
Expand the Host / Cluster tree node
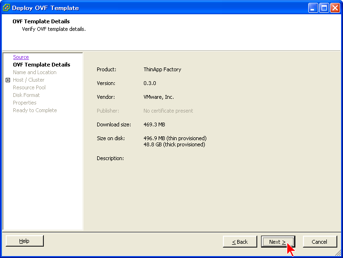[x=8, y=80]
